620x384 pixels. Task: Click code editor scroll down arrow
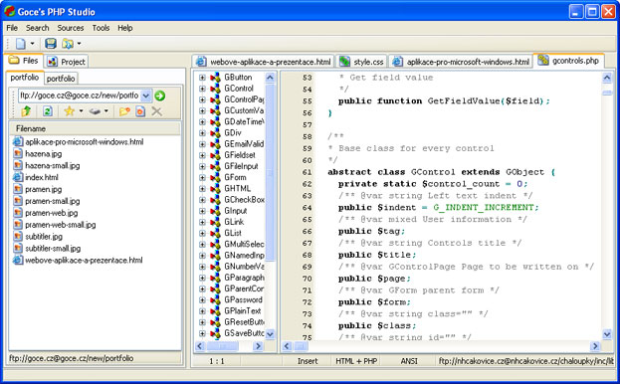pos(607,334)
